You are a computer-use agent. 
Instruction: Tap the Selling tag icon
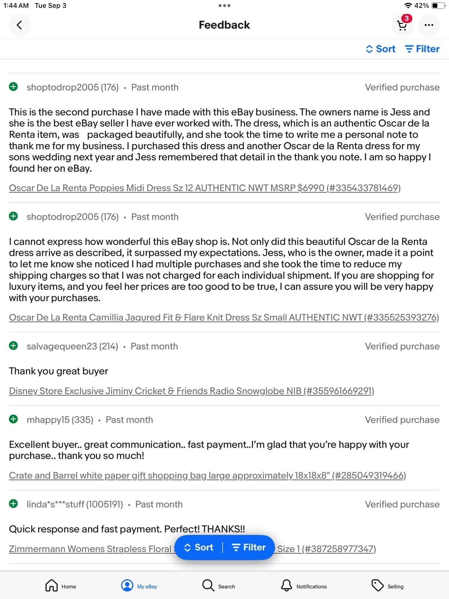[377, 585]
